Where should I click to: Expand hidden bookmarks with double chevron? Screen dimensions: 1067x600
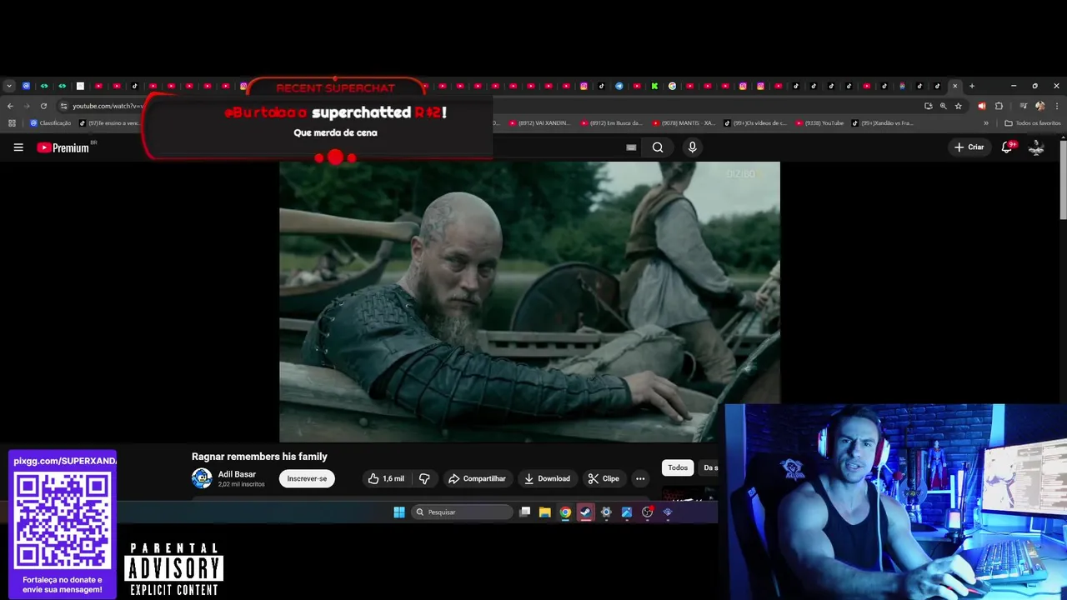point(986,123)
